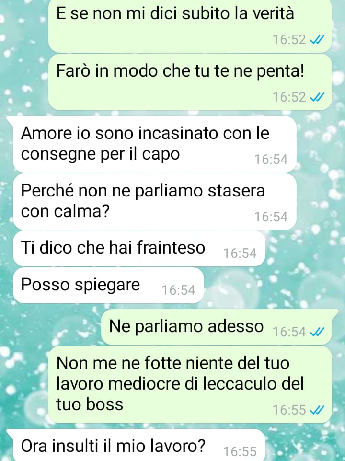Tap the 16:54 timestamp under 'con calma?'
345x461 pixels.
point(271,217)
